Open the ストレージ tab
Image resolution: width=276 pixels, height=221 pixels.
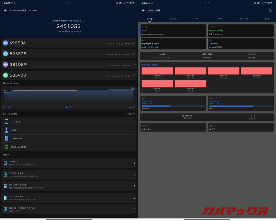[x=243, y=19]
